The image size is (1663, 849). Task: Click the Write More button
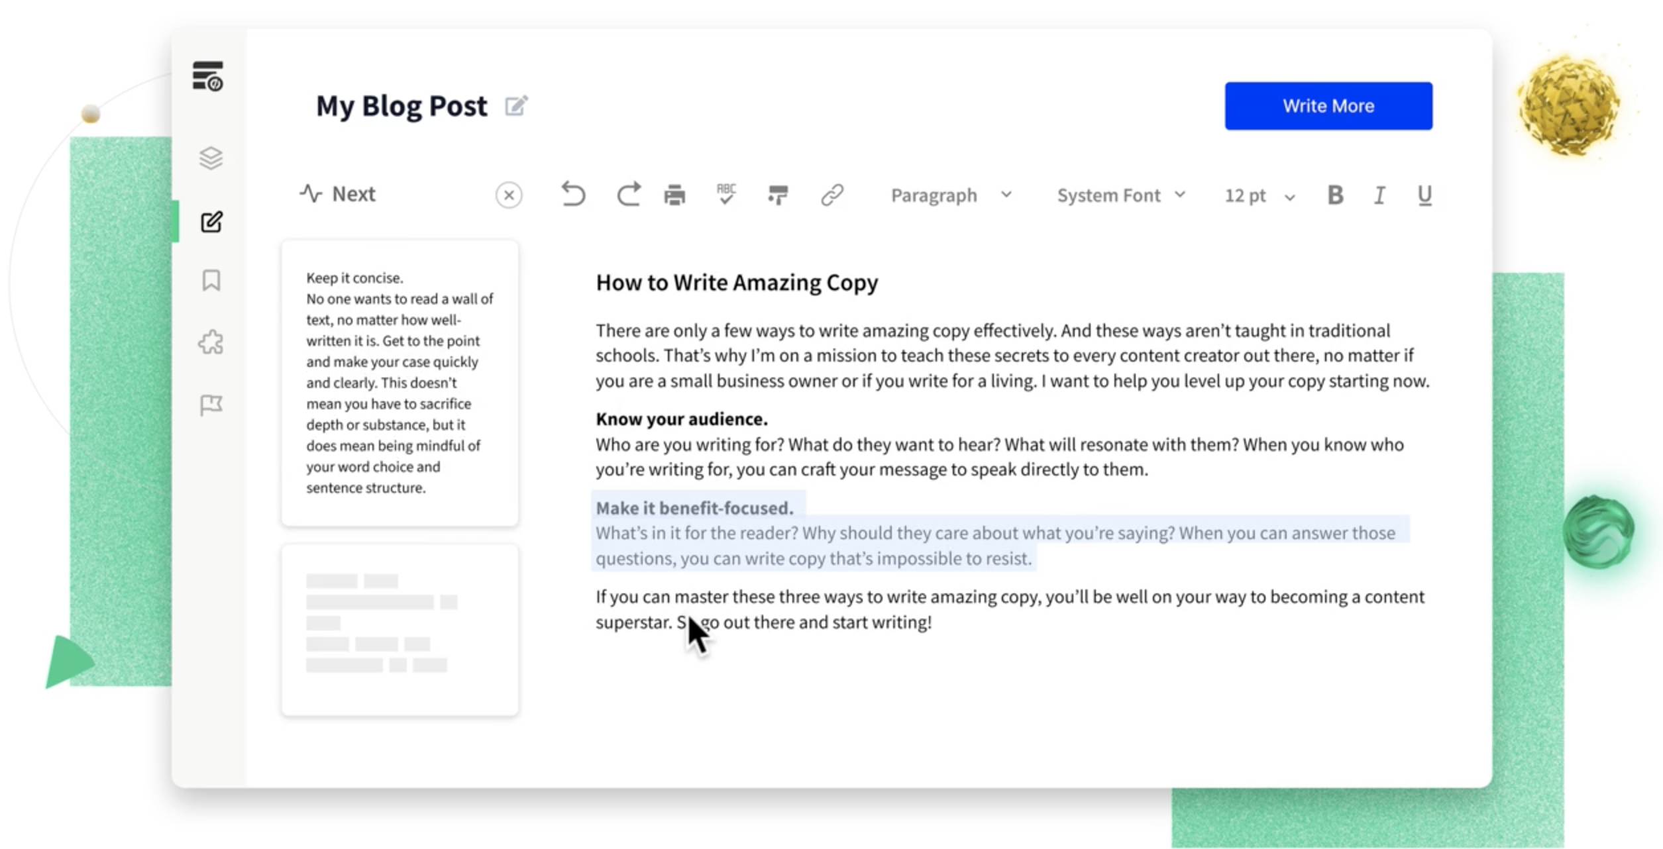(x=1327, y=105)
